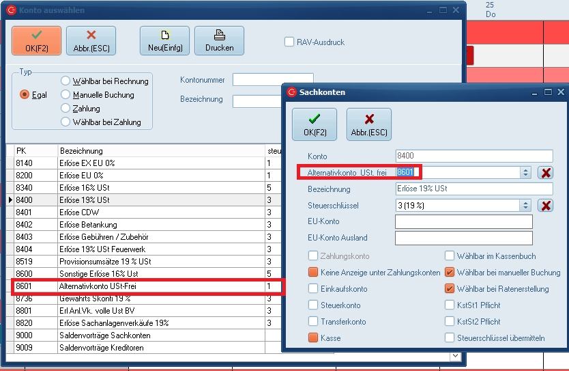The image size is (569, 371).
Task: Select row 8401 Erlöse CDW
Action: (x=136, y=212)
